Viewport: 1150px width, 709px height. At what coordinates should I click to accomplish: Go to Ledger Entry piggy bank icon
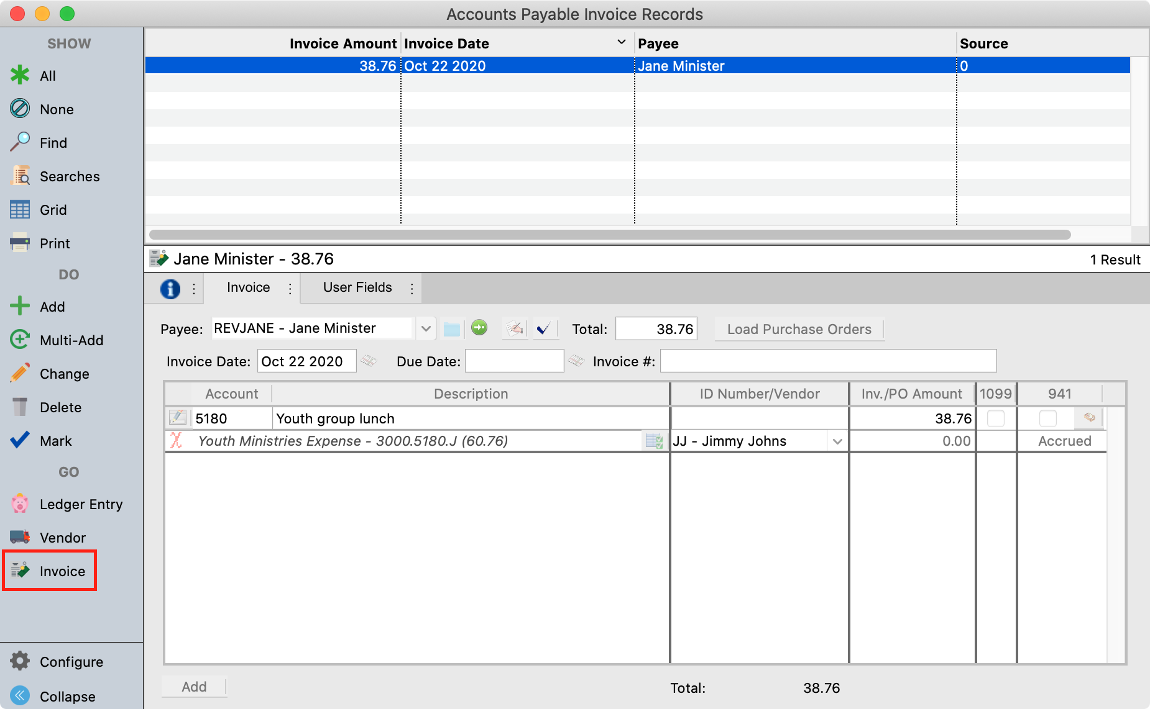coord(20,504)
